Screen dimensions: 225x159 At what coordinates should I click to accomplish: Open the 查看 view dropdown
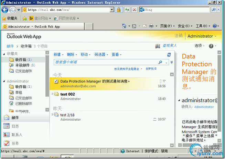pos(117,54)
